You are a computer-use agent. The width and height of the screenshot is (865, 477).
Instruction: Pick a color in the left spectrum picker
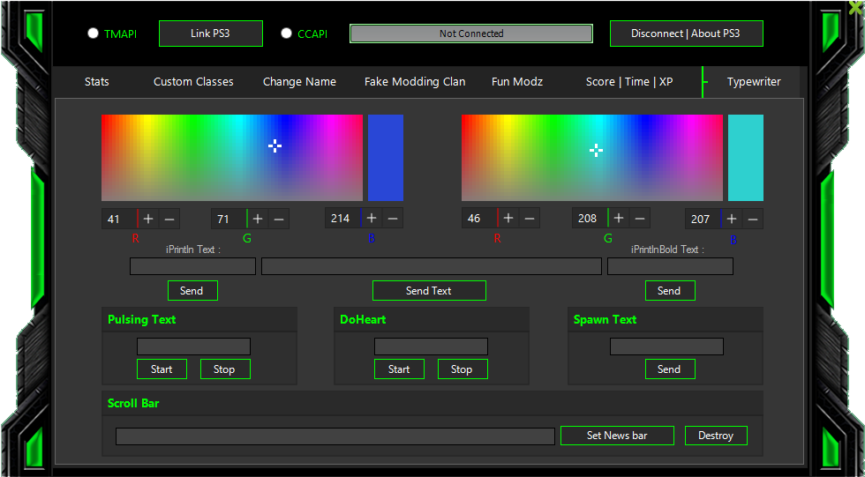point(231,157)
